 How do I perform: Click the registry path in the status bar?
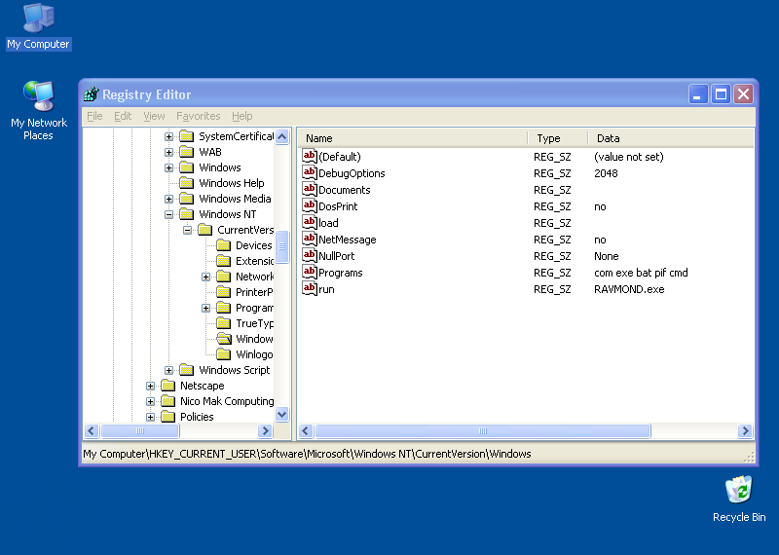click(307, 454)
